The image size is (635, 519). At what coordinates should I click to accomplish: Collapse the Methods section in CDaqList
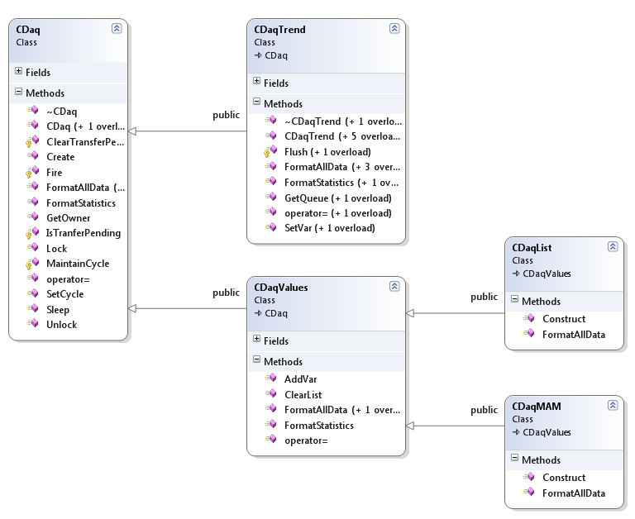[x=515, y=301]
